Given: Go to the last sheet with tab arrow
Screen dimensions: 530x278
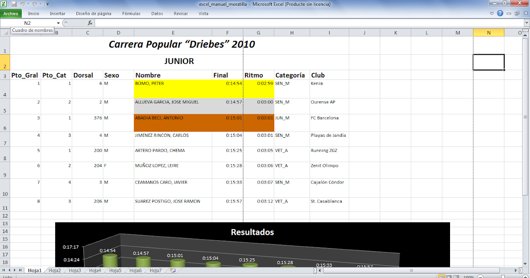Looking at the screenshot, I should coord(20,270).
